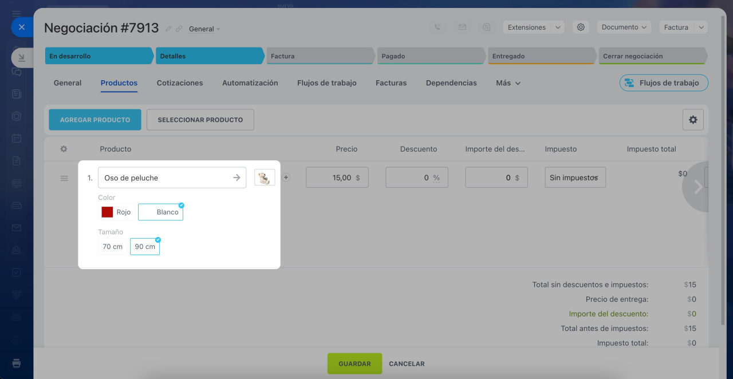Select the Blanco color option
Image resolution: width=733 pixels, height=379 pixels.
click(160, 212)
